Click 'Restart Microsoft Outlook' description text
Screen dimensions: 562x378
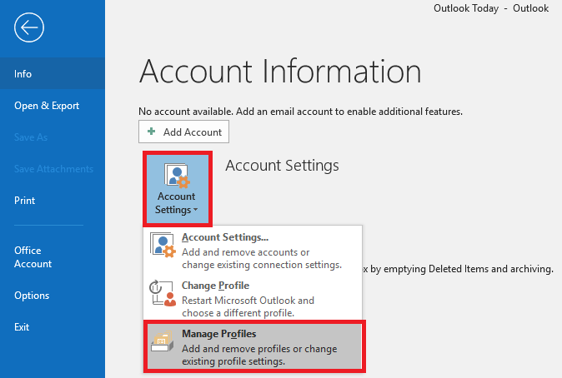click(x=248, y=306)
